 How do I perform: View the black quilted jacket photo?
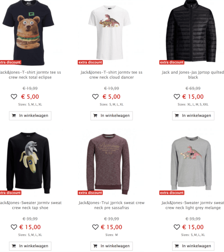(191, 31)
